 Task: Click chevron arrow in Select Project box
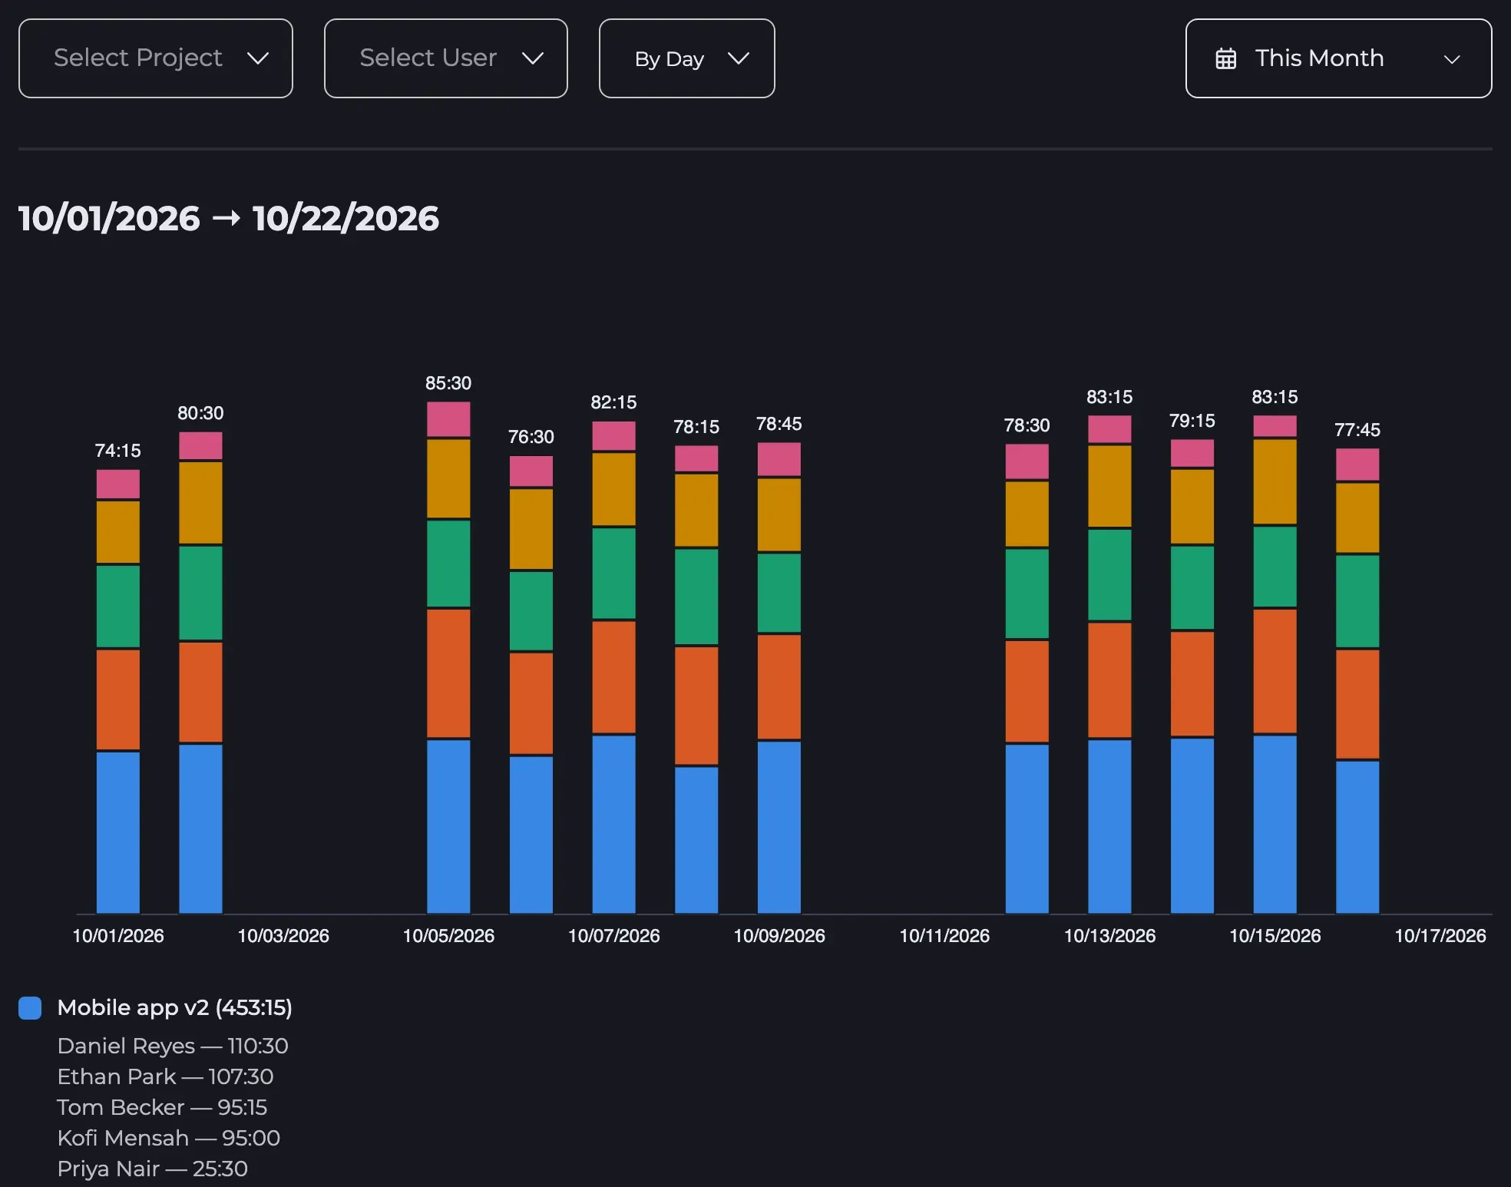point(257,58)
